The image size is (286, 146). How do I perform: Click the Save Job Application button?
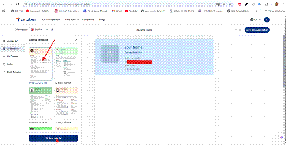tap(257, 30)
